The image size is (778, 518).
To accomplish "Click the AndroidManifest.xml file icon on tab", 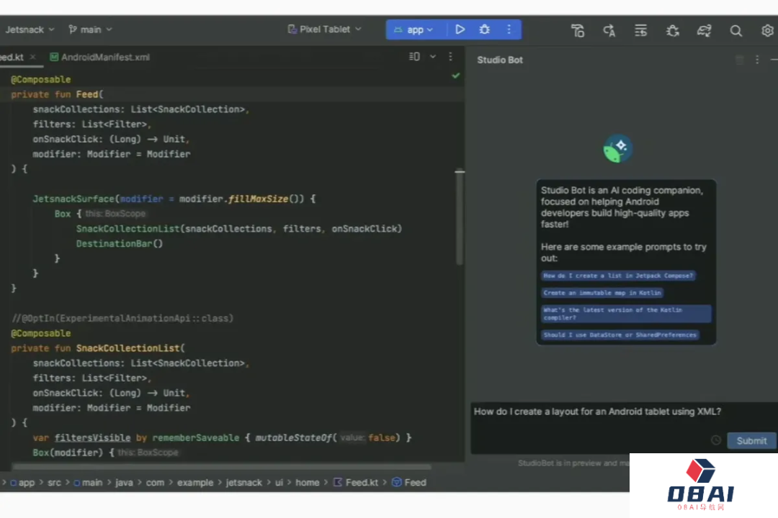I will point(54,57).
